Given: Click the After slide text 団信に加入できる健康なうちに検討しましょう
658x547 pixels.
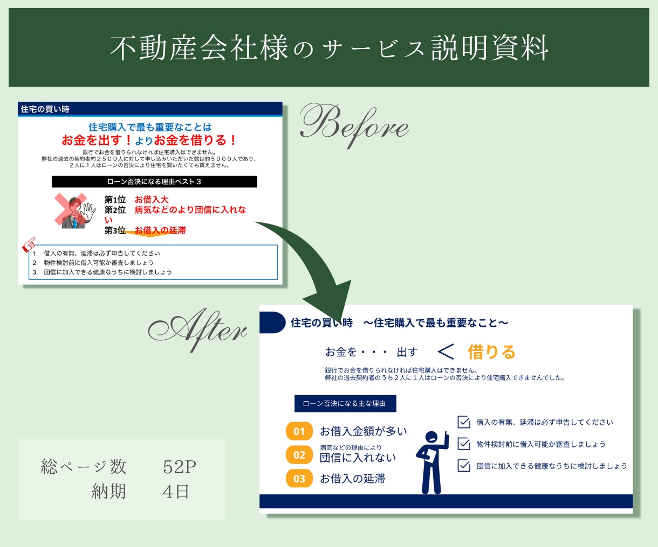Looking at the screenshot, I should point(552,466).
